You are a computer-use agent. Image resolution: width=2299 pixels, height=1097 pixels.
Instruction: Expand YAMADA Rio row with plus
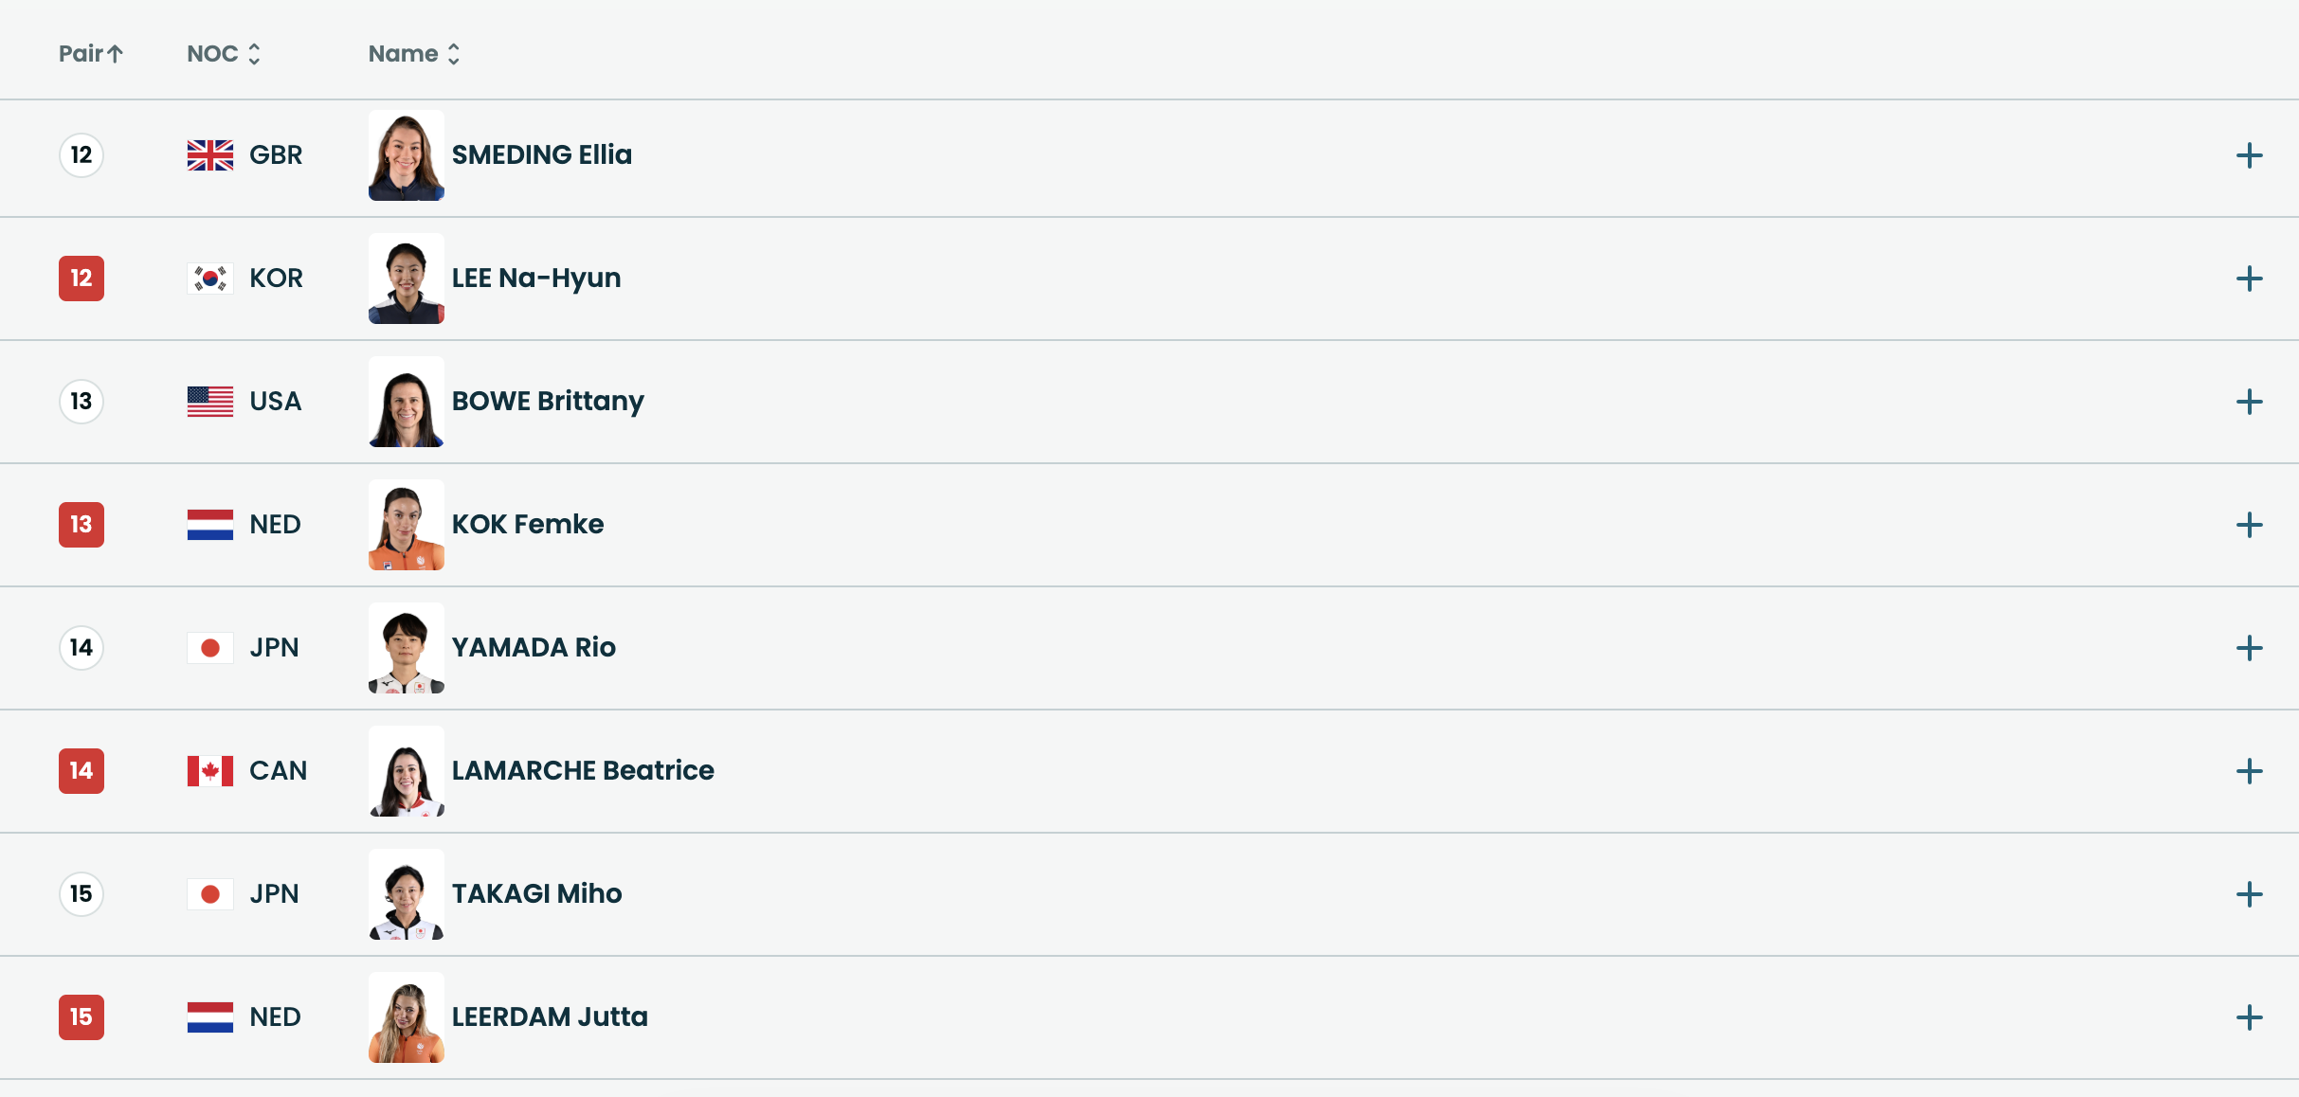click(x=2249, y=648)
